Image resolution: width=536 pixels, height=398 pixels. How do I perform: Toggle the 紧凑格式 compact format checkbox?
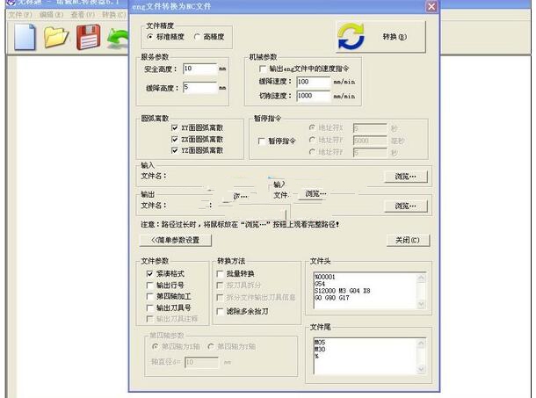149,273
